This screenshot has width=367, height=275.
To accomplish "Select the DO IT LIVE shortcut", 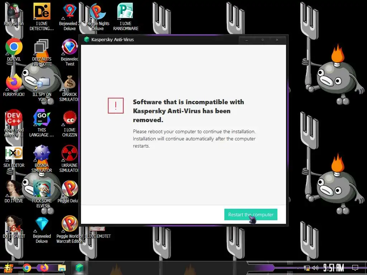I will point(14,192).
